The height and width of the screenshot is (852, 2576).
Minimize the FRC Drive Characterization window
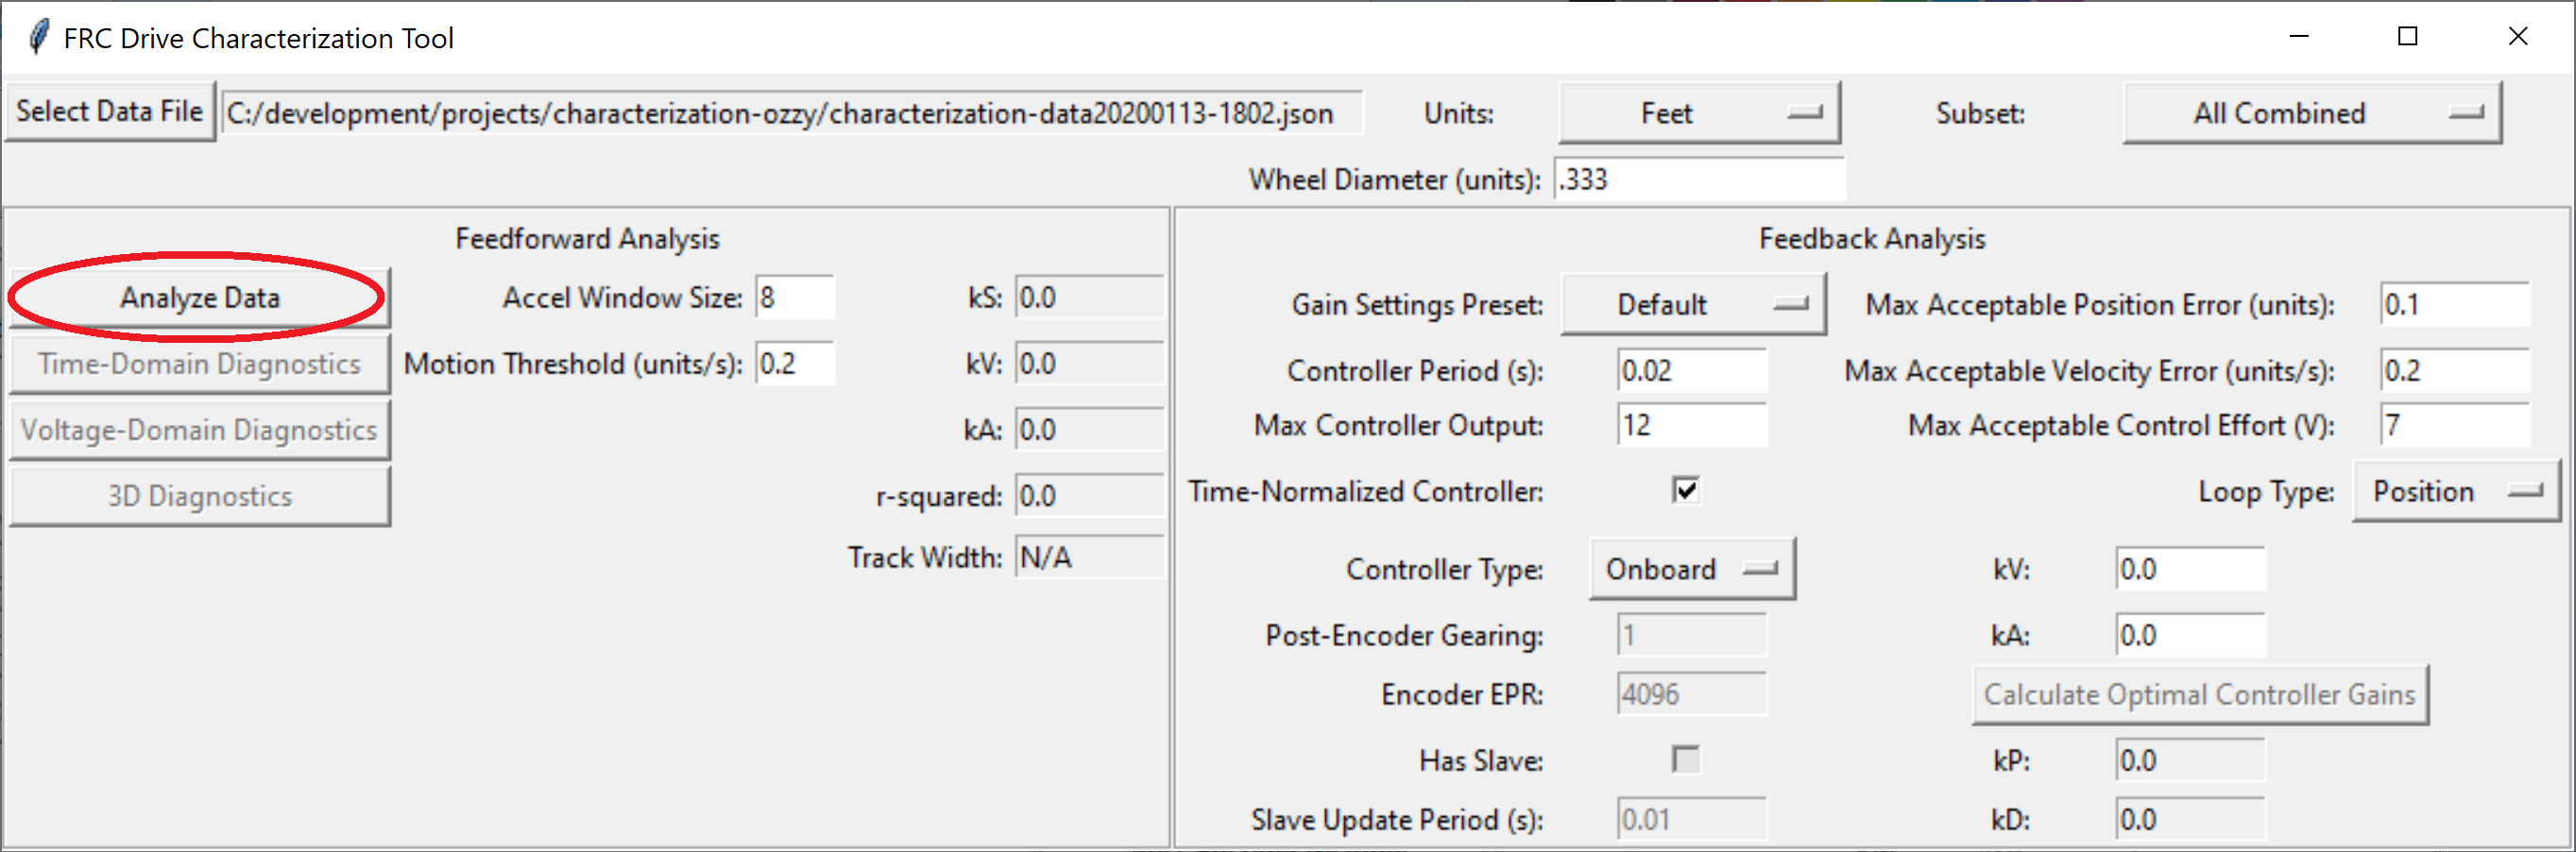click(x=2298, y=37)
